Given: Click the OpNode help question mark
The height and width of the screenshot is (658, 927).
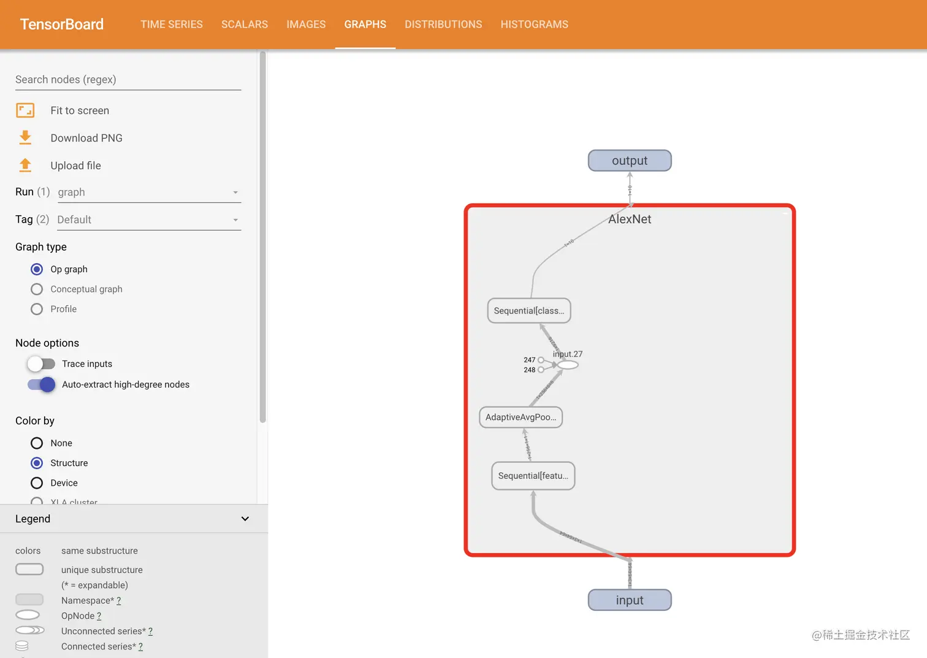Looking at the screenshot, I should (x=99, y=616).
